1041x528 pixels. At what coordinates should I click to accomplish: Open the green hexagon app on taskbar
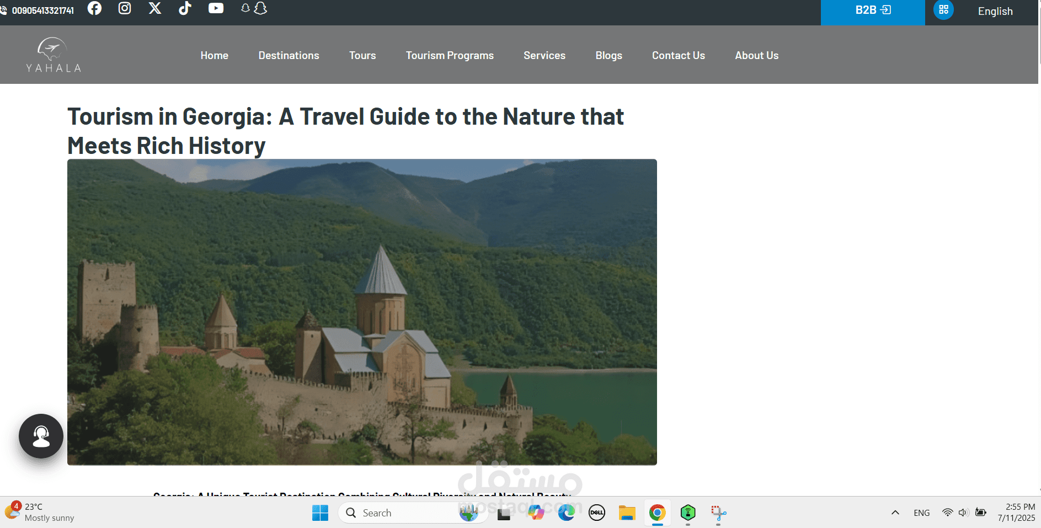(688, 513)
